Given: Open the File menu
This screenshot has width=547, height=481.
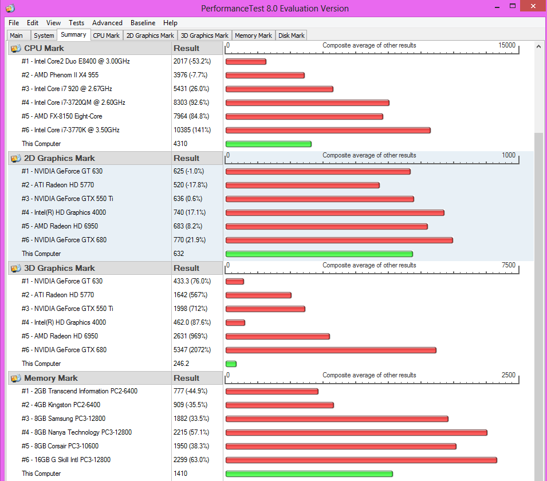Looking at the screenshot, I should [x=14, y=23].
